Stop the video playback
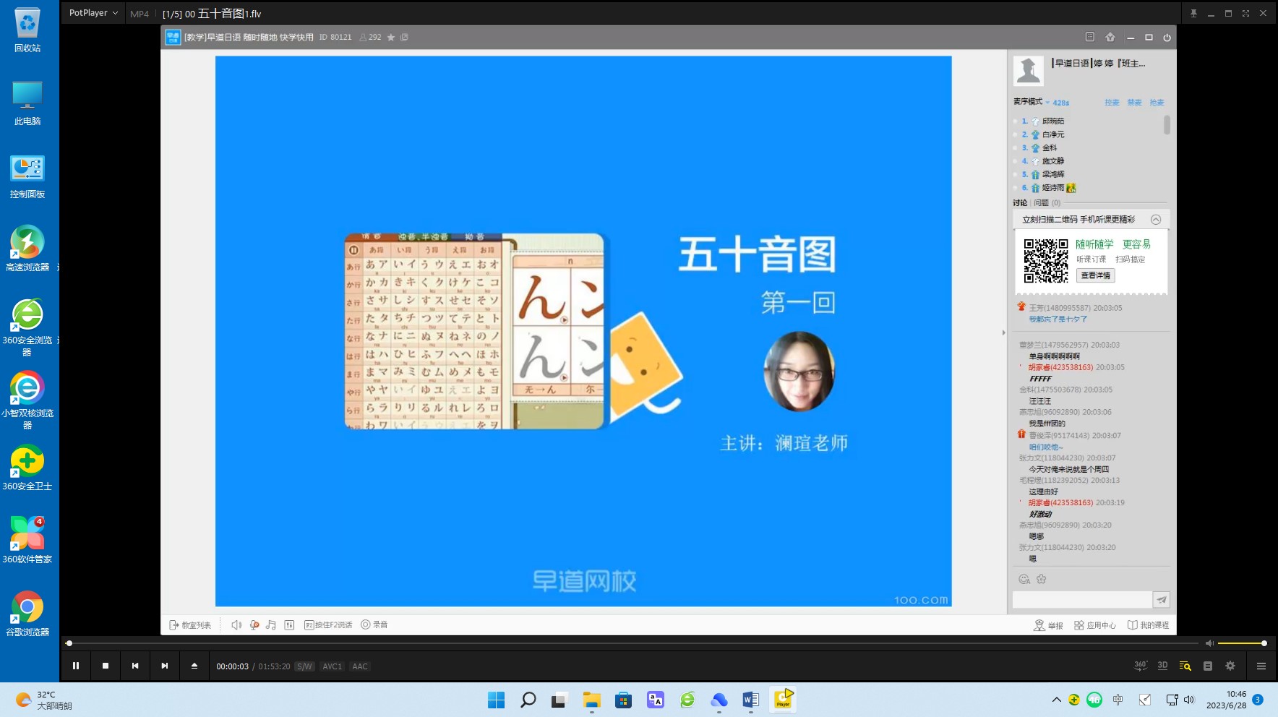Screen dimensions: 1278x717 [x=106, y=666]
